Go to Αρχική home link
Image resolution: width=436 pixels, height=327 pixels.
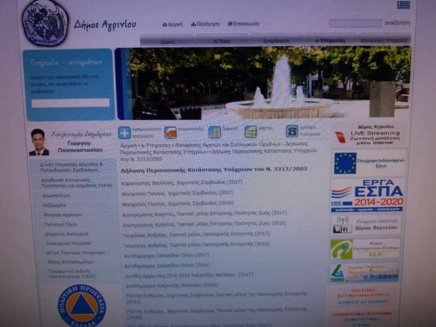tap(172, 24)
